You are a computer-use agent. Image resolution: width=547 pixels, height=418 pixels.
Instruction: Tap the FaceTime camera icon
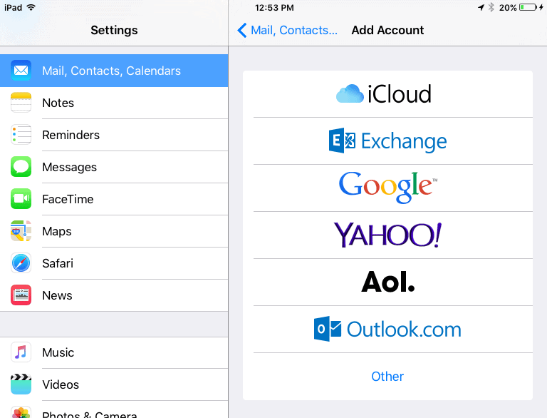(x=21, y=199)
